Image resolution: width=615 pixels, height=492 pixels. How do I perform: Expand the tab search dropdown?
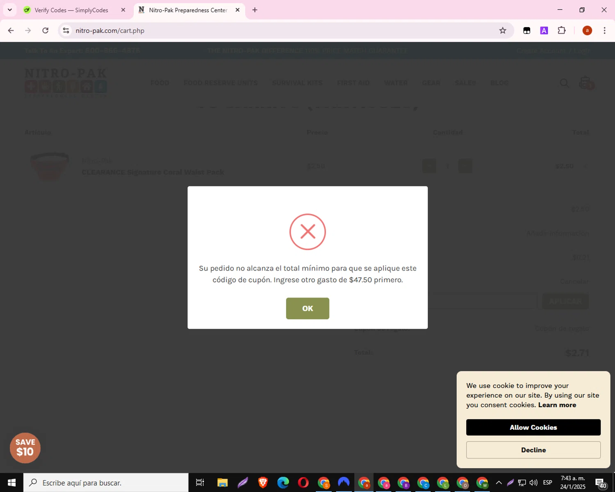[x=10, y=10]
